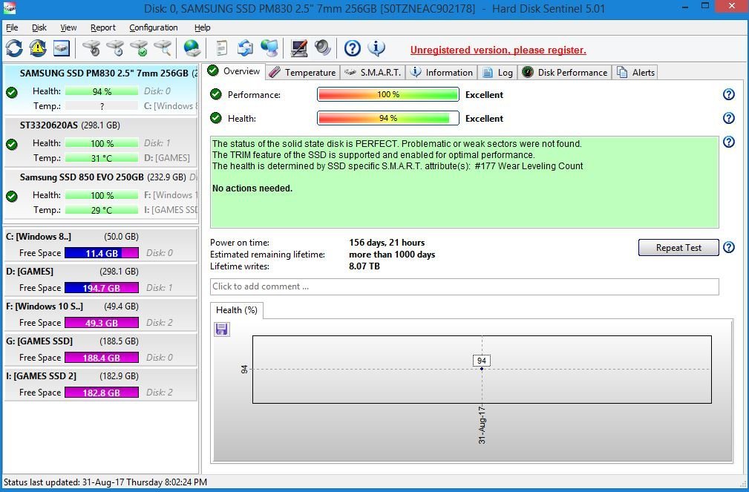The width and height of the screenshot is (749, 492).
Task: Click help icon beside Health bar
Action: [728, 118]
